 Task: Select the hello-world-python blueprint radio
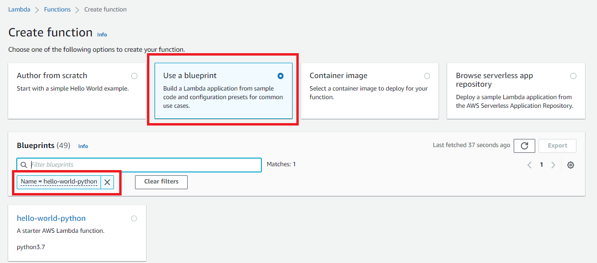point(134,218)
